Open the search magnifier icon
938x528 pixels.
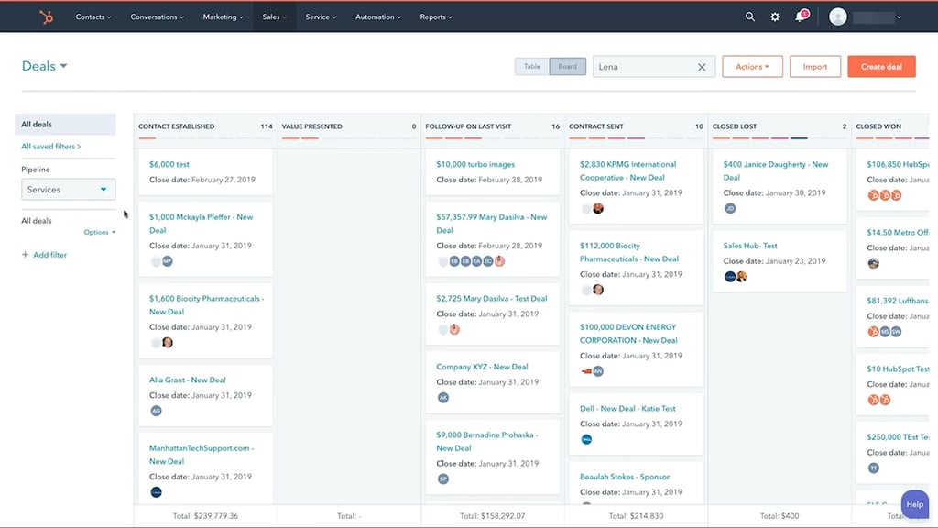coord(749,16)
